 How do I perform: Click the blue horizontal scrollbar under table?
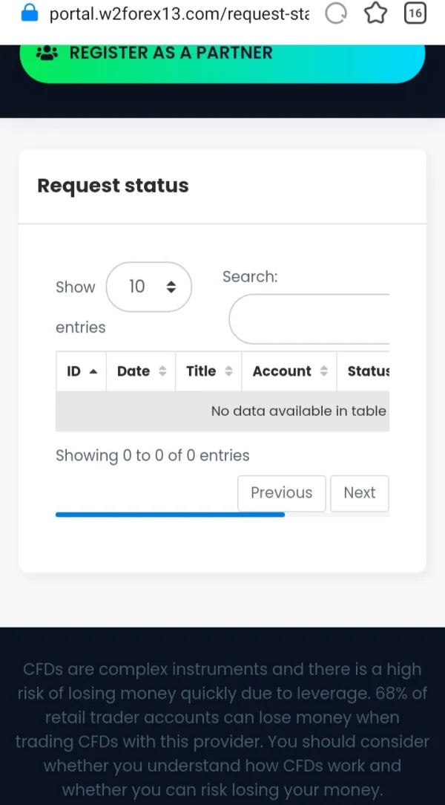click(x=170, y=515)
